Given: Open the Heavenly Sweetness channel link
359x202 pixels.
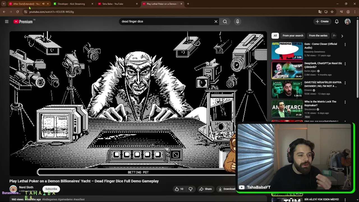Looking at the screenshot, I should (x=315, y=52).
